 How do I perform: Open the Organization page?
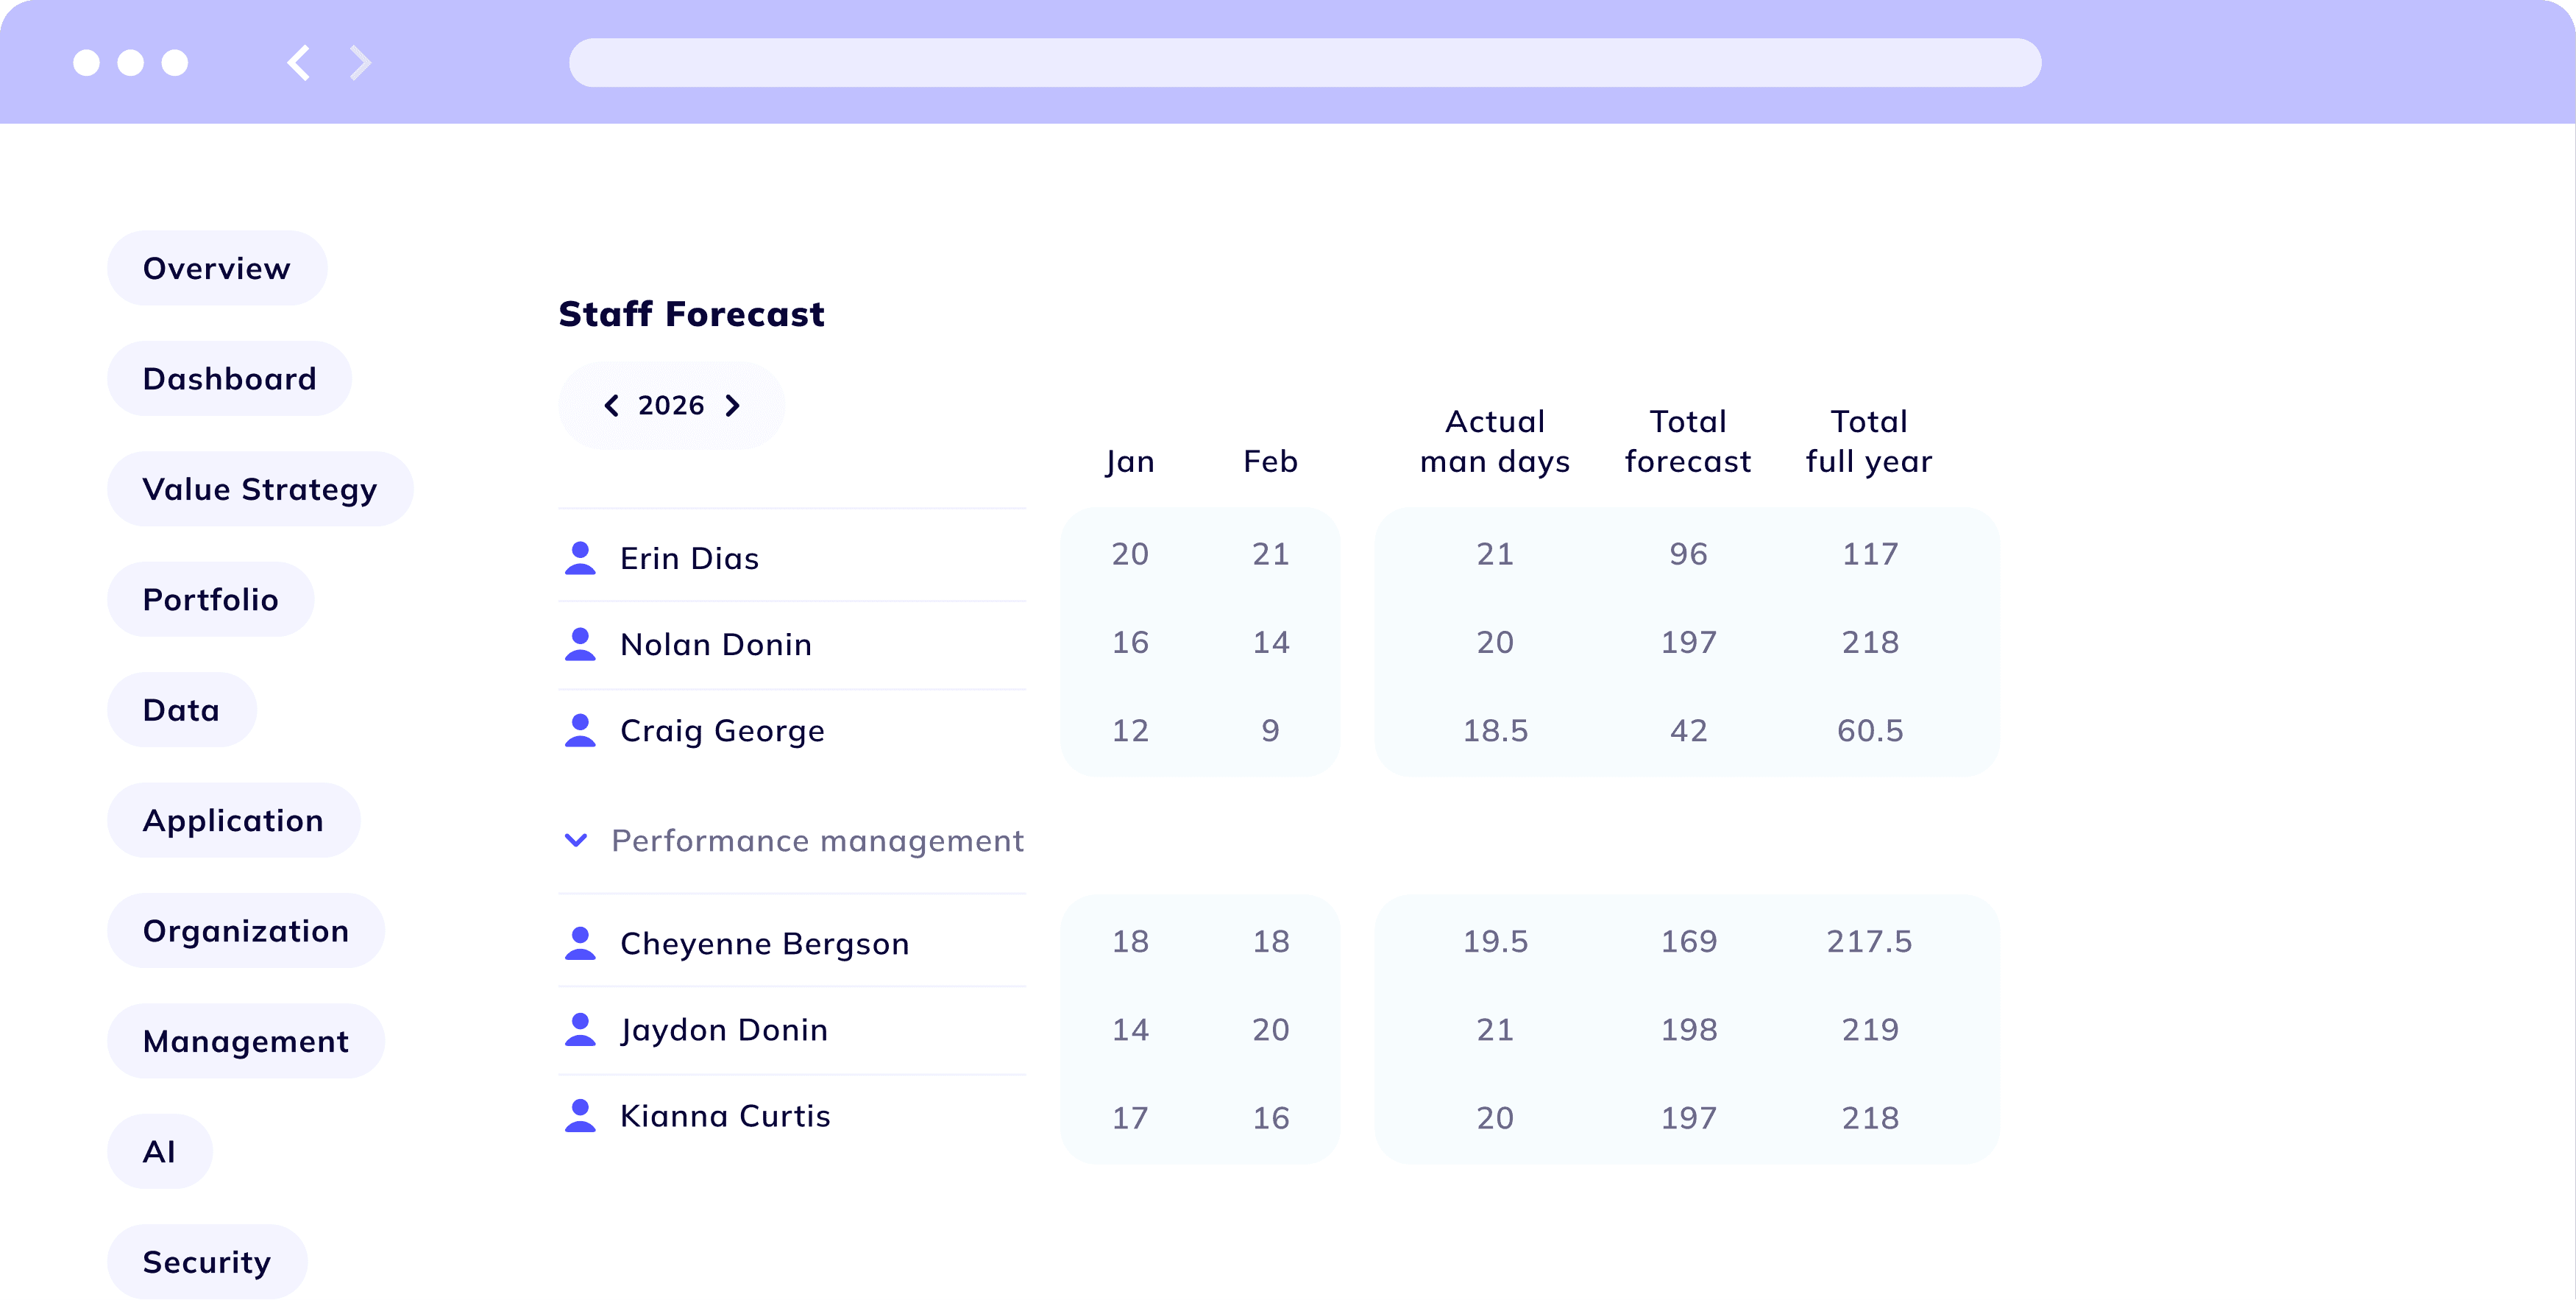(x=246, y=930)
